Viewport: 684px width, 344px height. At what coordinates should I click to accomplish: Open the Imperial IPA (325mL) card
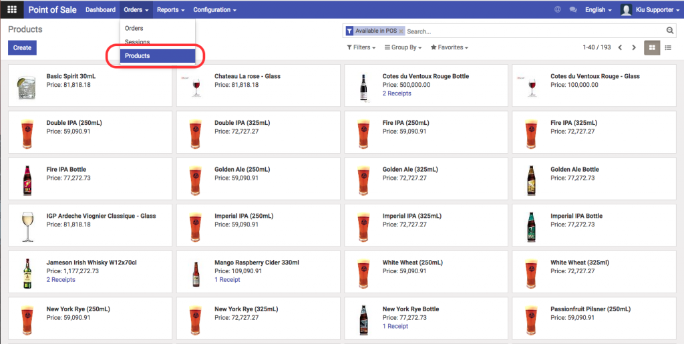point(426,225)
